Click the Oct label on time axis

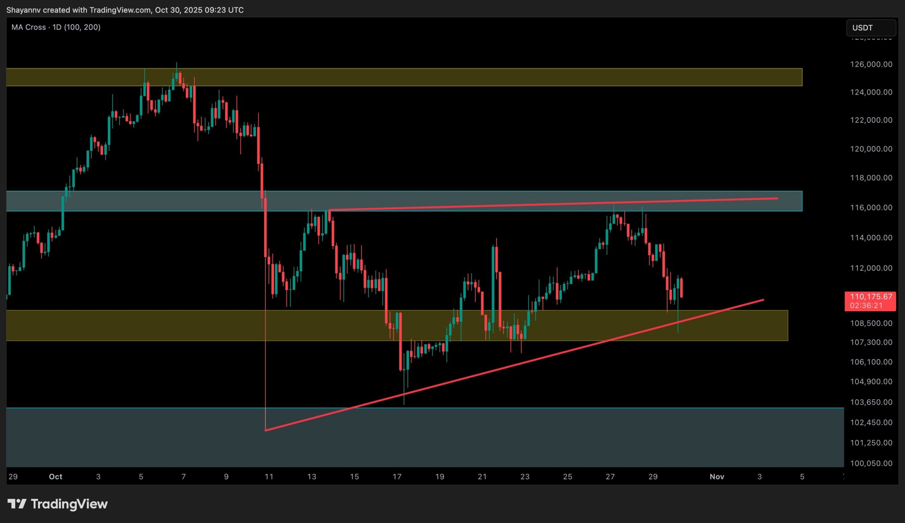coord(55,477)
